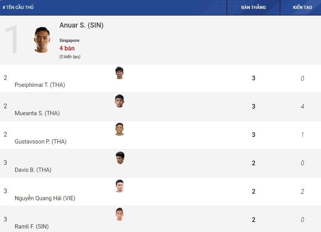The image size is (321, 232).
Task: Click Mueanta S. player photo
Action: click(119, 101)
